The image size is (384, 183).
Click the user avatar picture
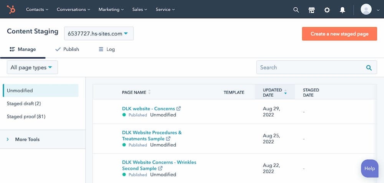[x=366, y=9]
